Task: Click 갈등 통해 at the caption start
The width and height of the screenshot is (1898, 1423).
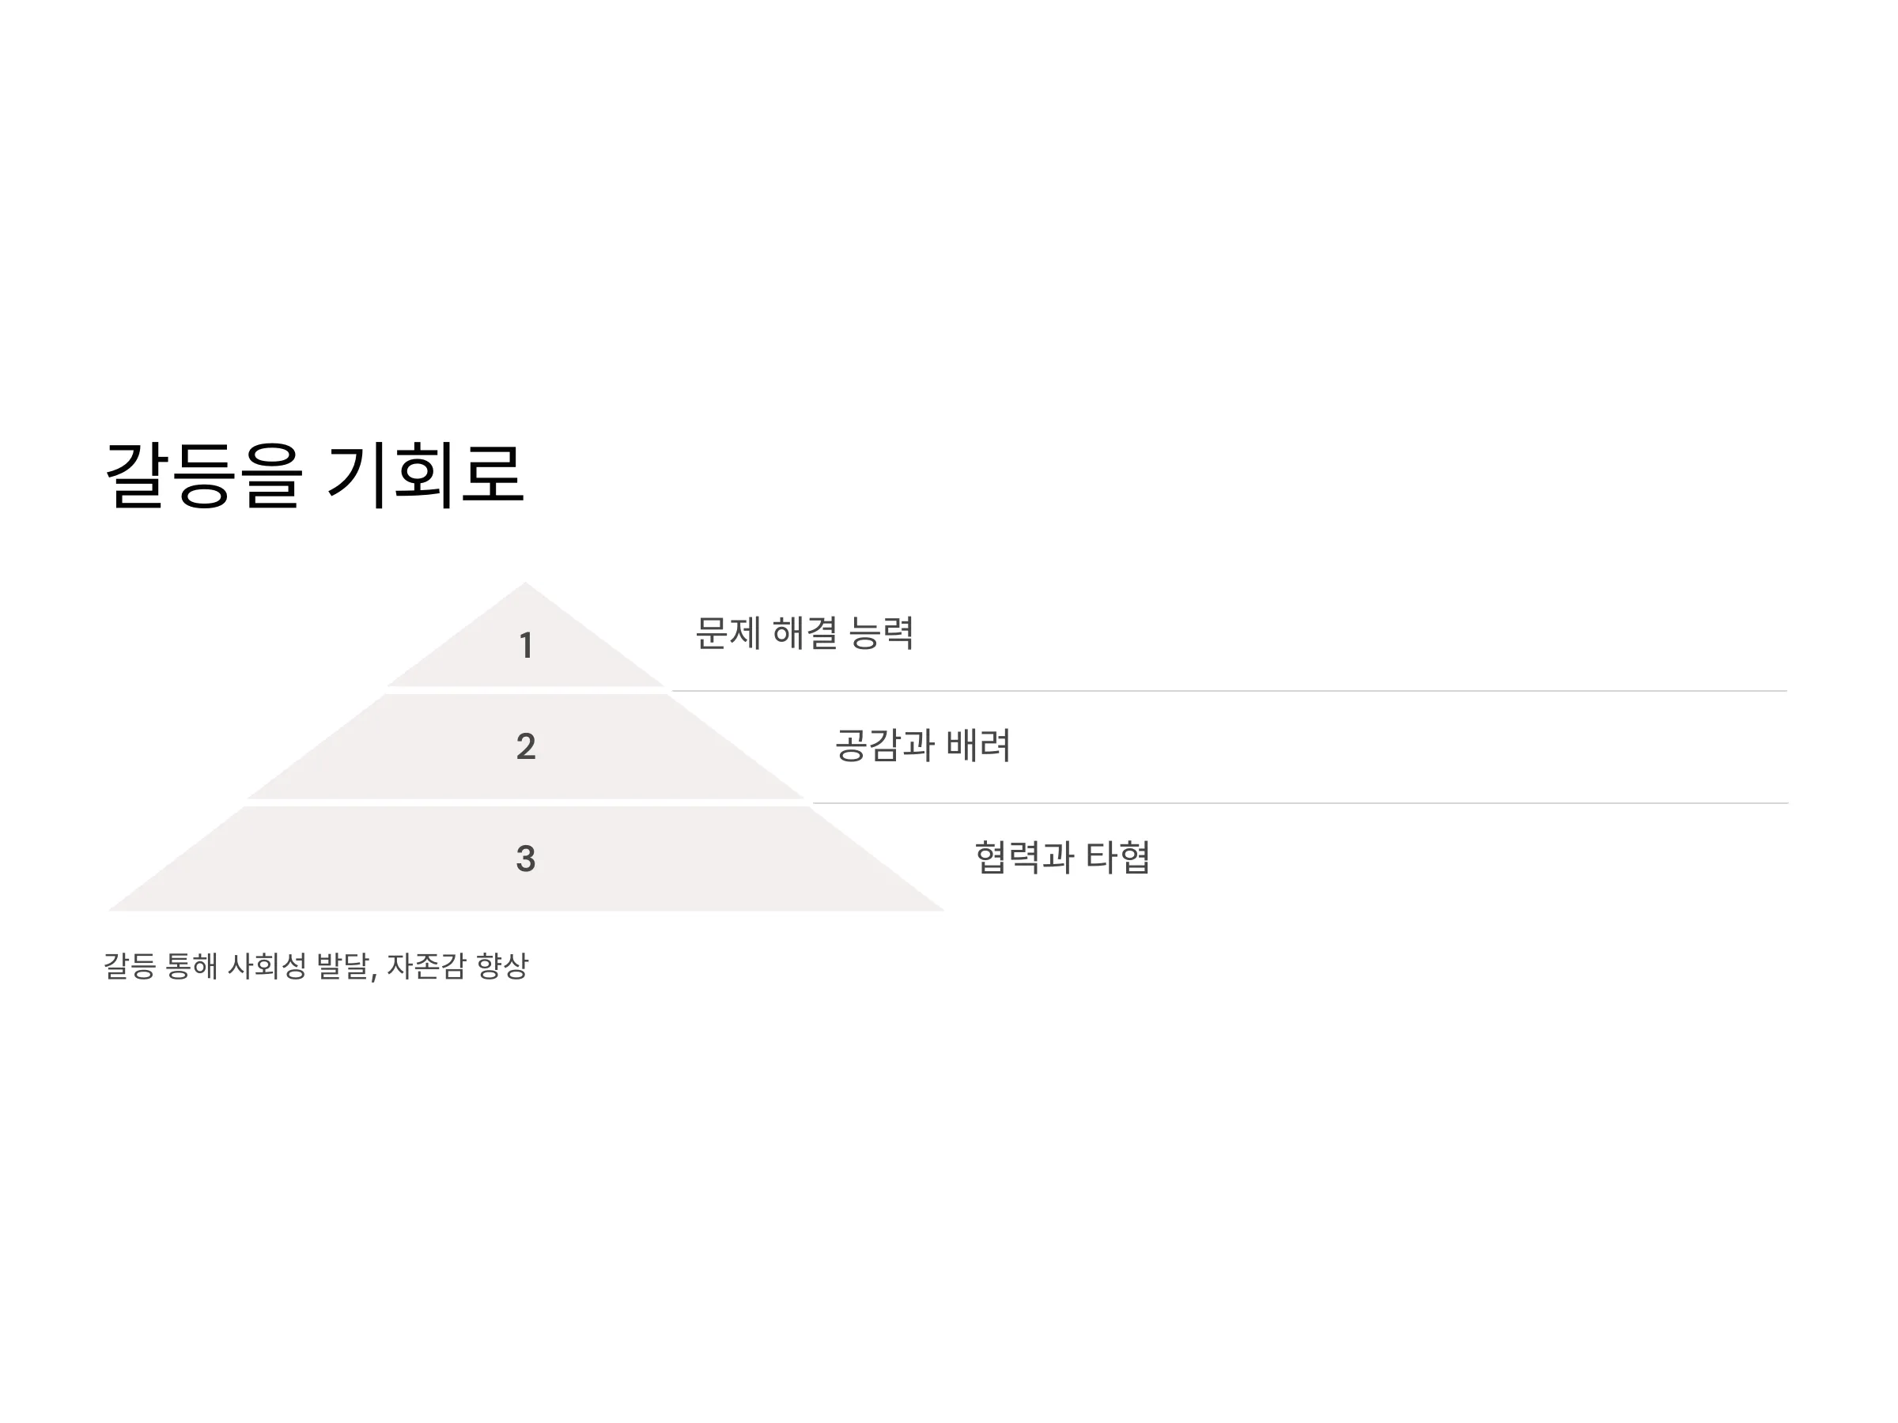Action: pos(161,966)
